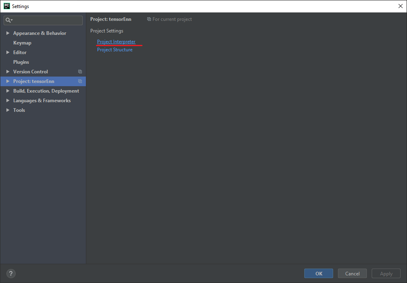The height and width of the screenshot is (283, 407).
Task: Open help with the question mark button
Action: point(11,273)
